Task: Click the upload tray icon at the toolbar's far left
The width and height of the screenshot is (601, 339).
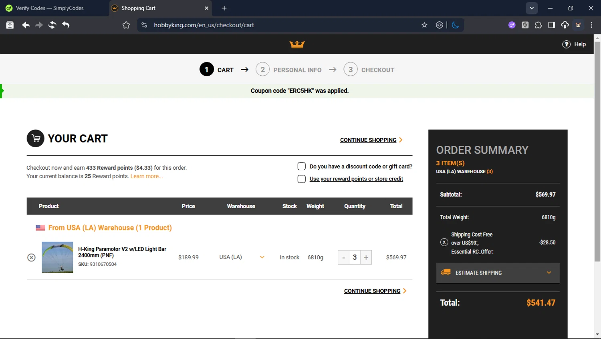Action: 10,25
